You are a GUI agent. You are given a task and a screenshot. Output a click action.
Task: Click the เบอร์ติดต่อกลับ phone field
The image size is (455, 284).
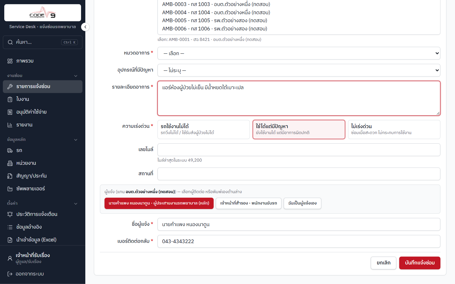[x=299, y=241]
